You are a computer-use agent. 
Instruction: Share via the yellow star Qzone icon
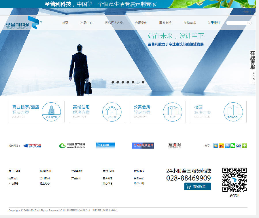215,146
